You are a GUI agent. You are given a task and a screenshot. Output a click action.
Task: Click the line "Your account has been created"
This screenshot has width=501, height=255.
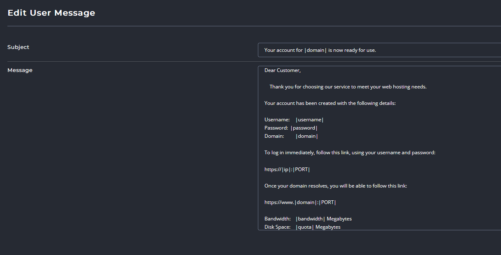point(330,103)
